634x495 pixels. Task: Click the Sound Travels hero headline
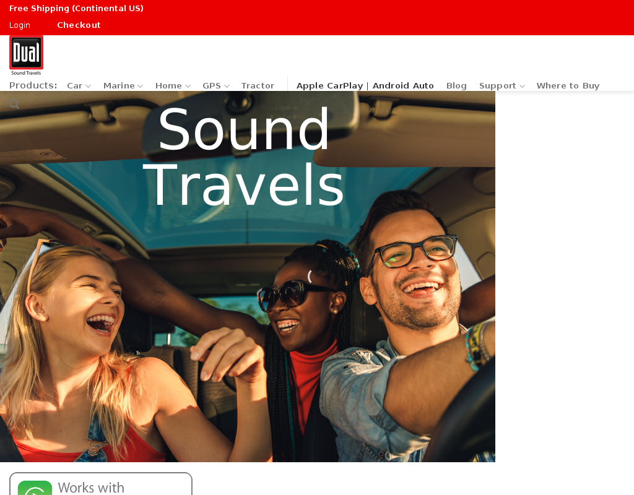[244, 157]
